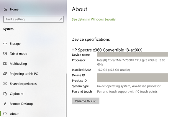Click the Intel Core i7-7500U processor value
Image resolution: width=177 pixels, height=117 pixels.
click(131, 62)
